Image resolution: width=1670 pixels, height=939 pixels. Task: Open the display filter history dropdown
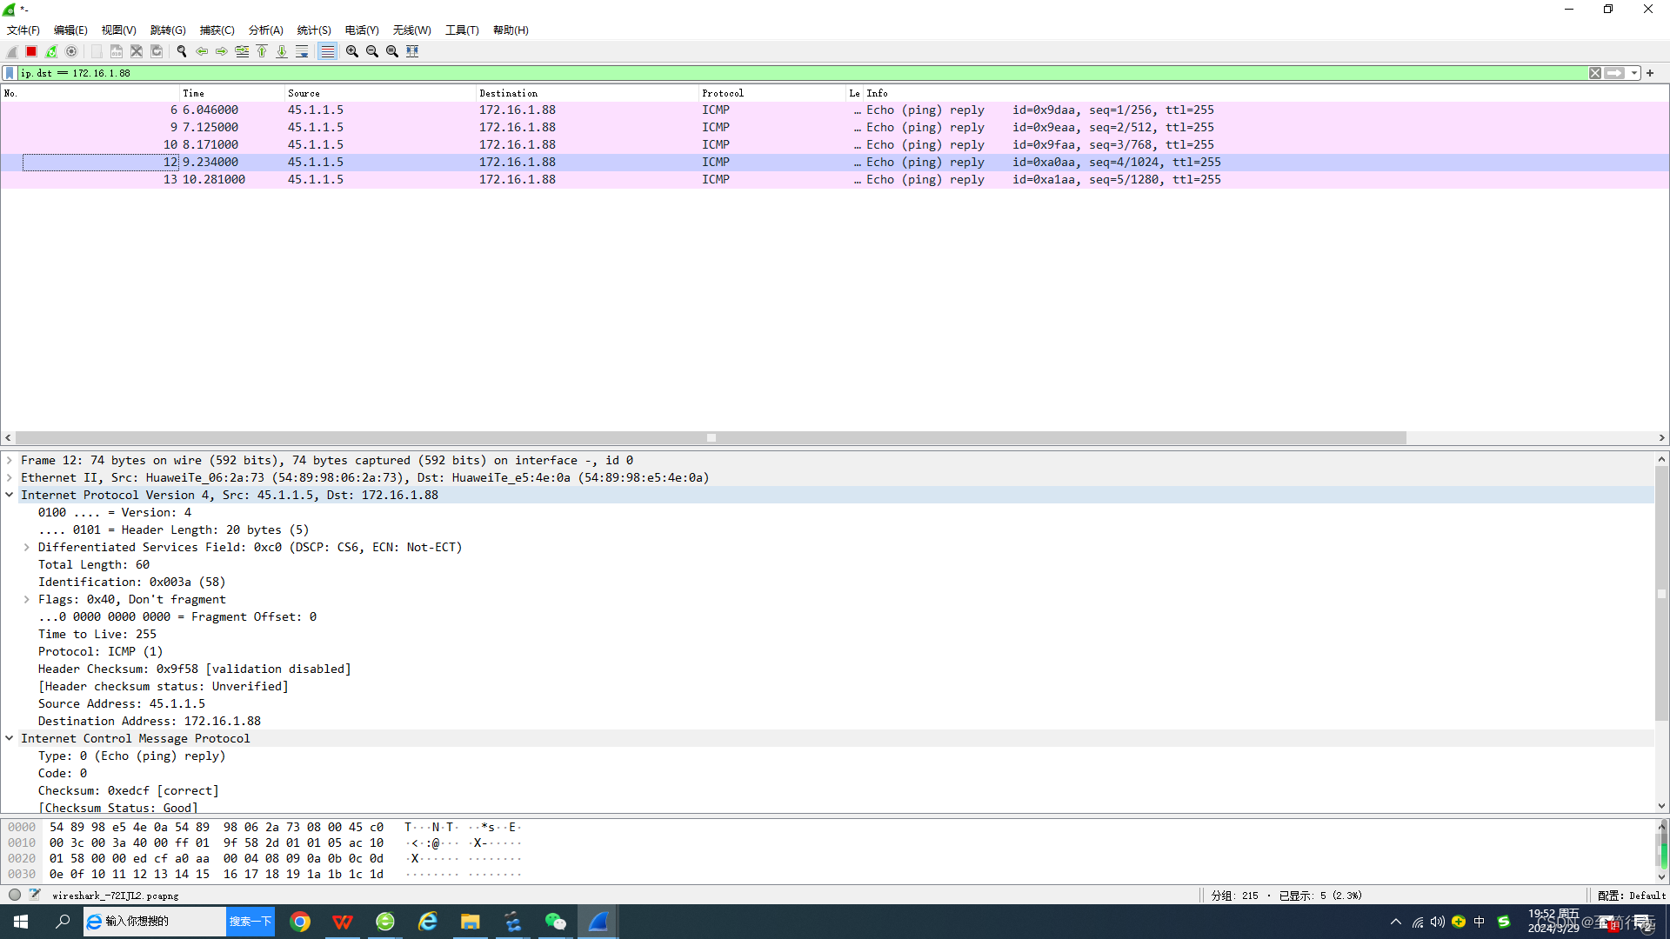(1634, 73)
